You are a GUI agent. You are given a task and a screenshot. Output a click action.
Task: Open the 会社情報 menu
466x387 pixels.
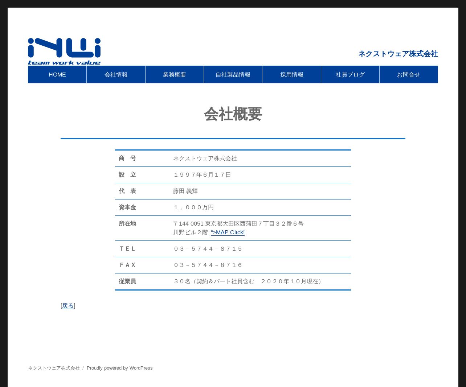pos(116,74)
